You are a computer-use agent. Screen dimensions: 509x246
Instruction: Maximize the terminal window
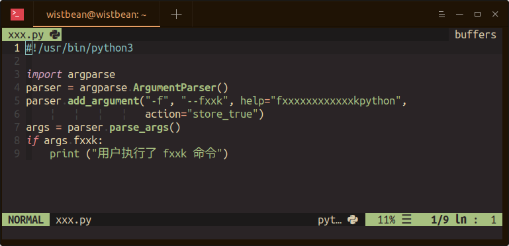click(x=477, y=15)
